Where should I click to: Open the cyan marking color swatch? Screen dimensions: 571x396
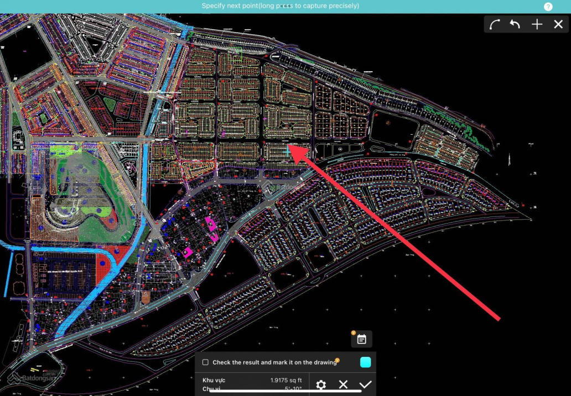(365, 362)
